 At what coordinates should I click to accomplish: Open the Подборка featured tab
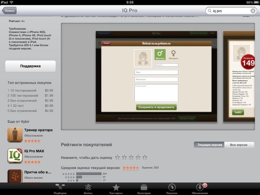click(x=60, y=188)
